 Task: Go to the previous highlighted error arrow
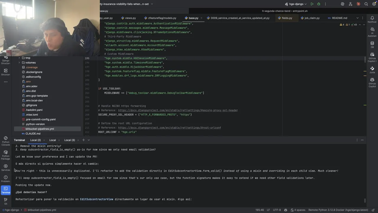click(x=359, y=25)
